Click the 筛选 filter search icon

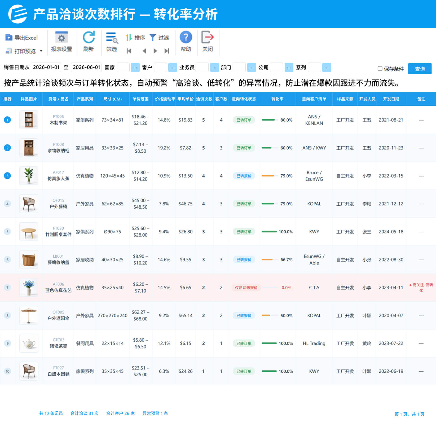point(112,38)
